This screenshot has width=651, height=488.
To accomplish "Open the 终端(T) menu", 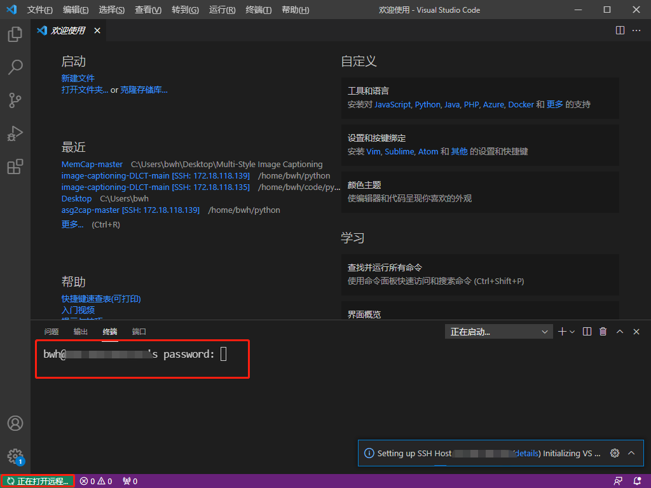I will tap(259, 10).
